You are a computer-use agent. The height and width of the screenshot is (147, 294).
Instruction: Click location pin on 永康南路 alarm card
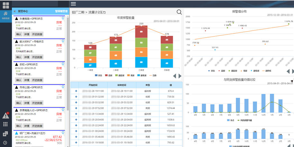[63, 18]
